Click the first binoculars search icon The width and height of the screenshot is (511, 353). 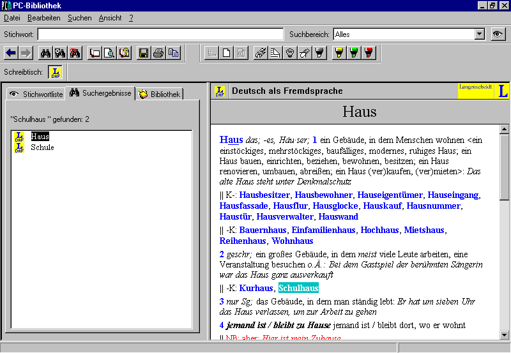45,53
